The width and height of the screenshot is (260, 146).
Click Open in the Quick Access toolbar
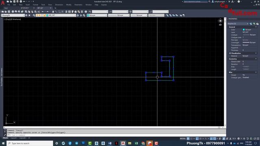[11, 2]
